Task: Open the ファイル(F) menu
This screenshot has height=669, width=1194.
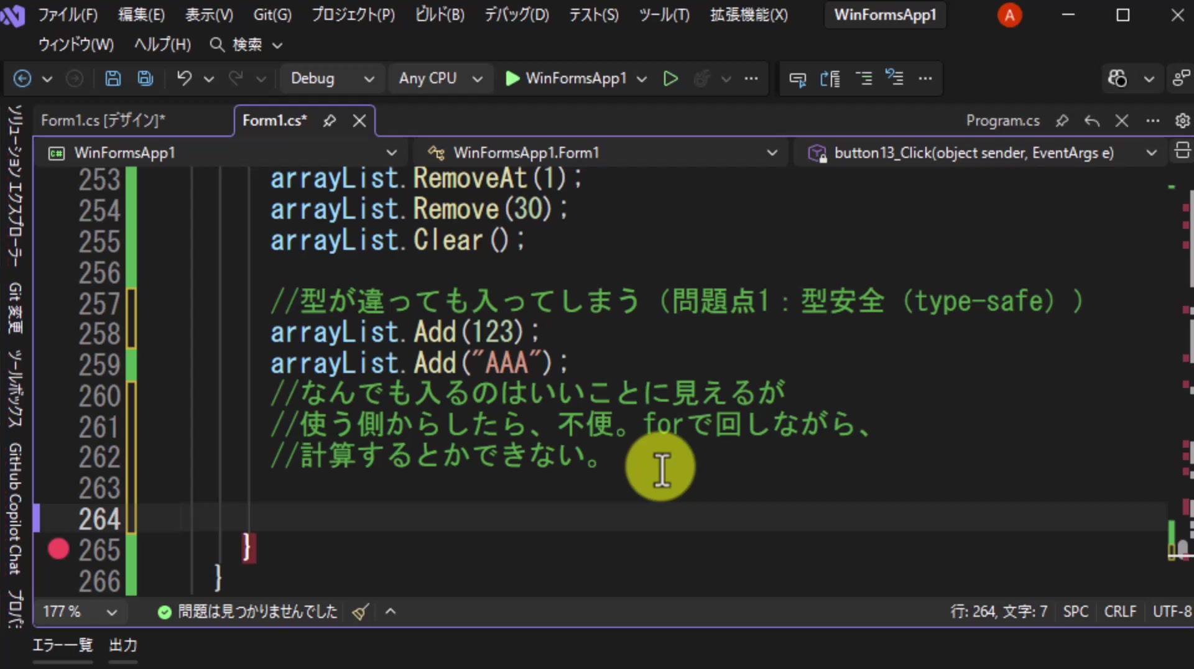Action: [x=68, y=15]
